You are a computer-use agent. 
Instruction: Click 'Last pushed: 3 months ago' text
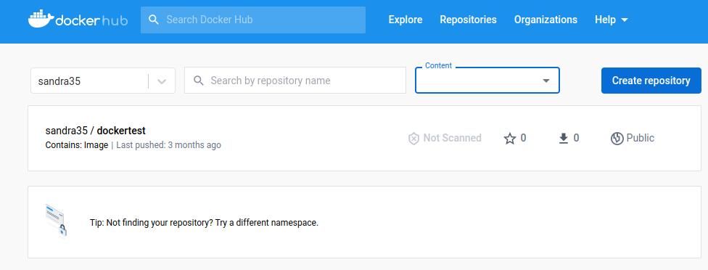168,145
